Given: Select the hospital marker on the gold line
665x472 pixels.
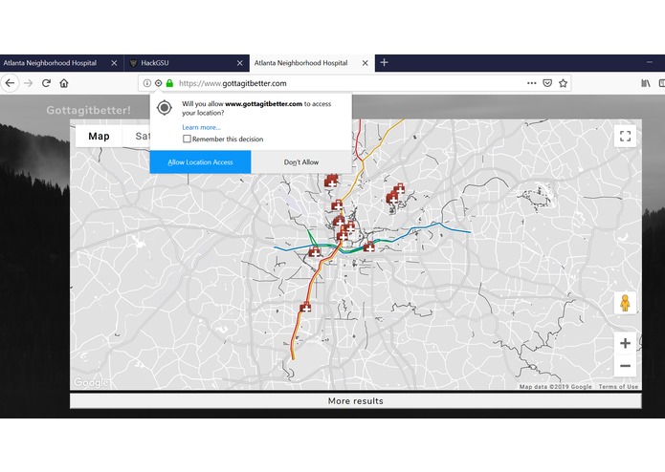Looking at the screenshot, I should click(x=337, y=205).
